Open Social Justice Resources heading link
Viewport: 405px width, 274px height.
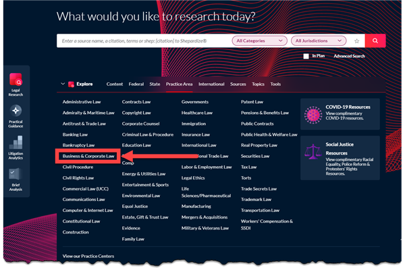[340, 148]
